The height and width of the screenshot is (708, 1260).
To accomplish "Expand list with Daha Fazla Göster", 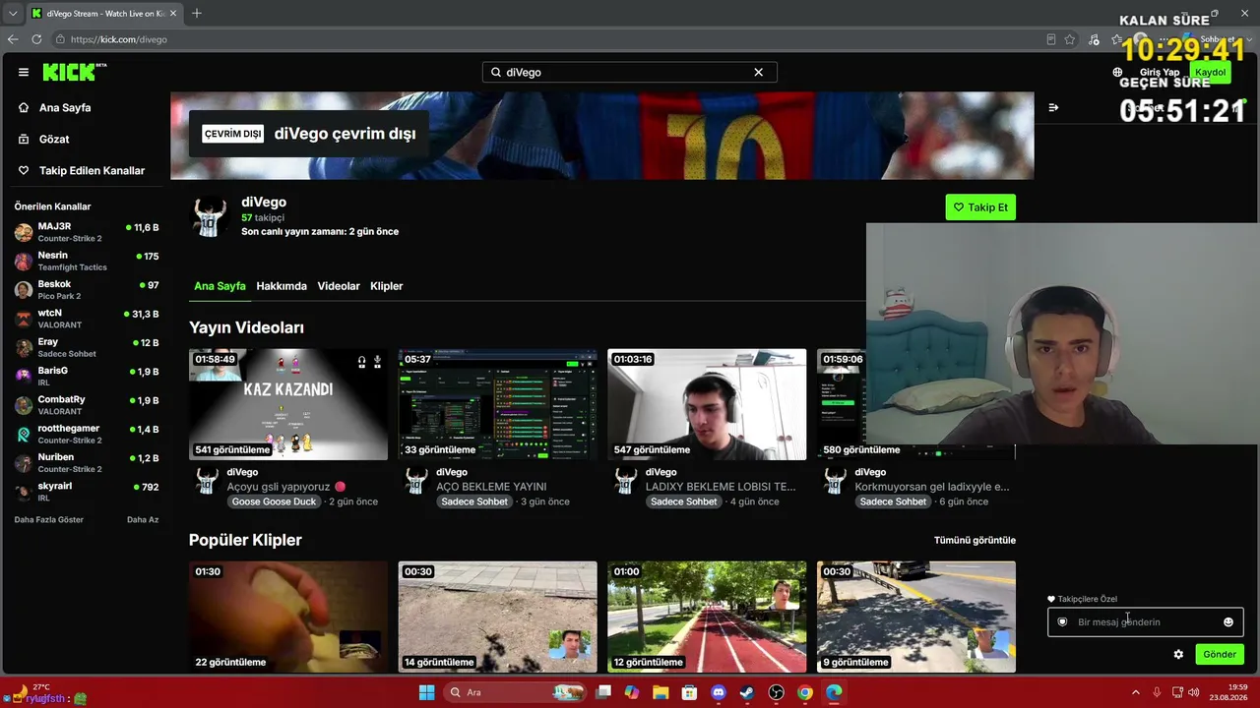I will click(49, 519).
